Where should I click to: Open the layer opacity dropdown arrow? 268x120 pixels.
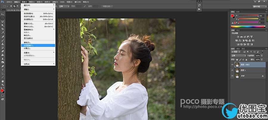click(261, 56)
